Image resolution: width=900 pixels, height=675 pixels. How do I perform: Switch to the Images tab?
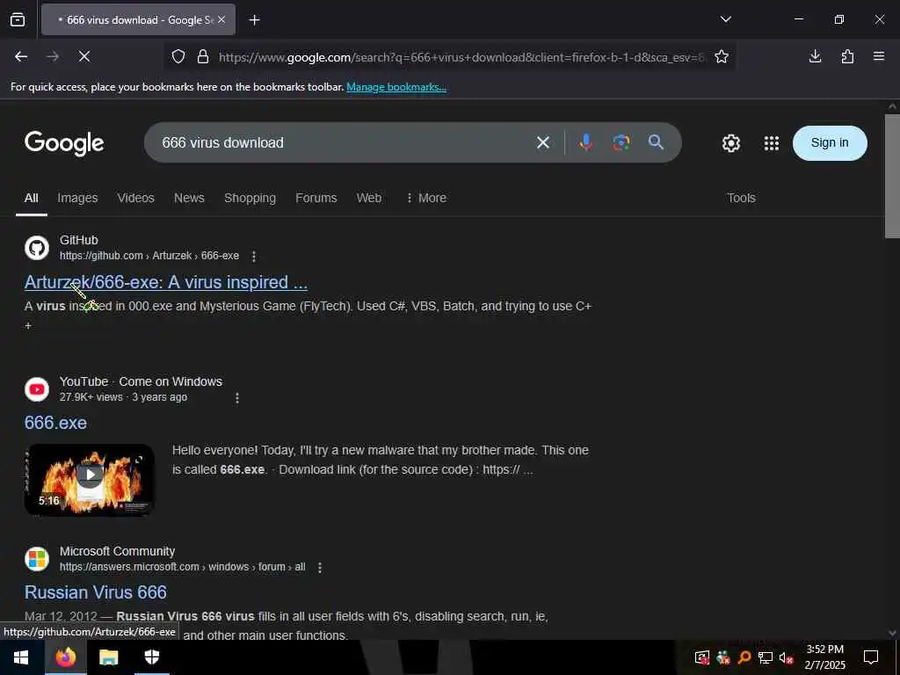tap(77, 198)
